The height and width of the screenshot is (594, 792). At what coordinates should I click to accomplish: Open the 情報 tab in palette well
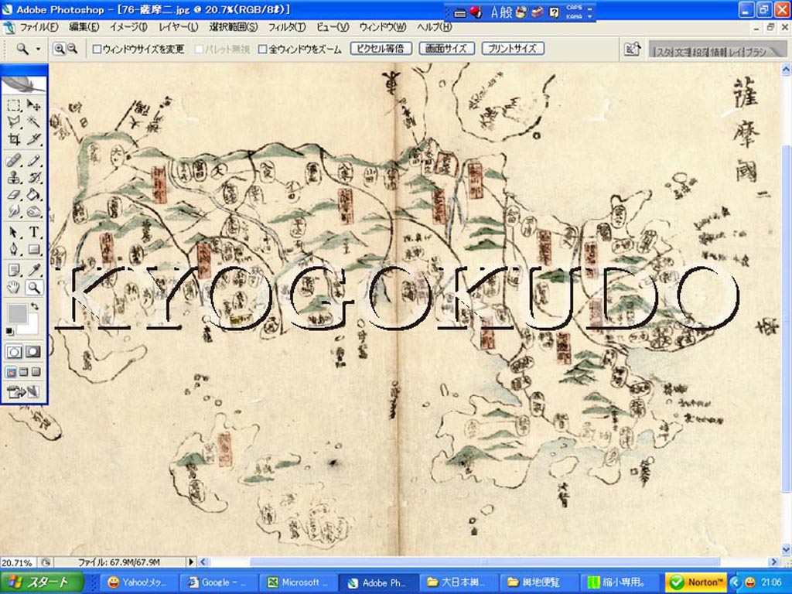click(x=719, y=52)
